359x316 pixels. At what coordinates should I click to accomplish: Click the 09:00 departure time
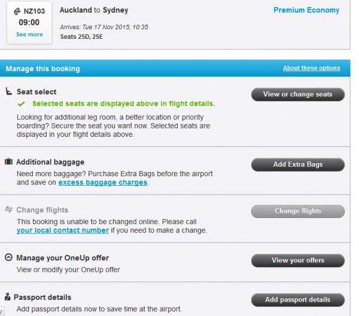(x=29, y=23)
